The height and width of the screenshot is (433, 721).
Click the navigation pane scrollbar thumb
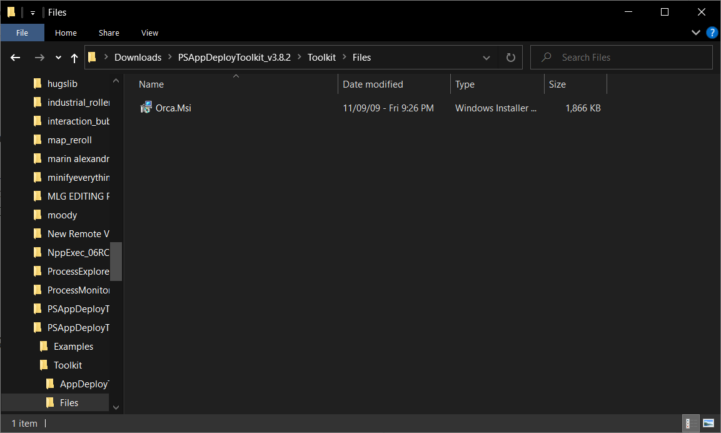[x=116, y=262]
